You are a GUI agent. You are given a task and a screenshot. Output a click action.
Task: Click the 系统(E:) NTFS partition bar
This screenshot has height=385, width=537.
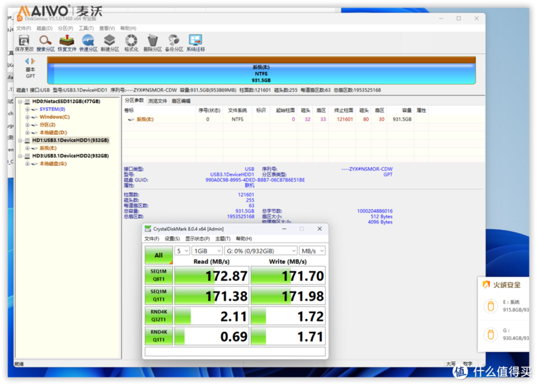click(261, 71)
